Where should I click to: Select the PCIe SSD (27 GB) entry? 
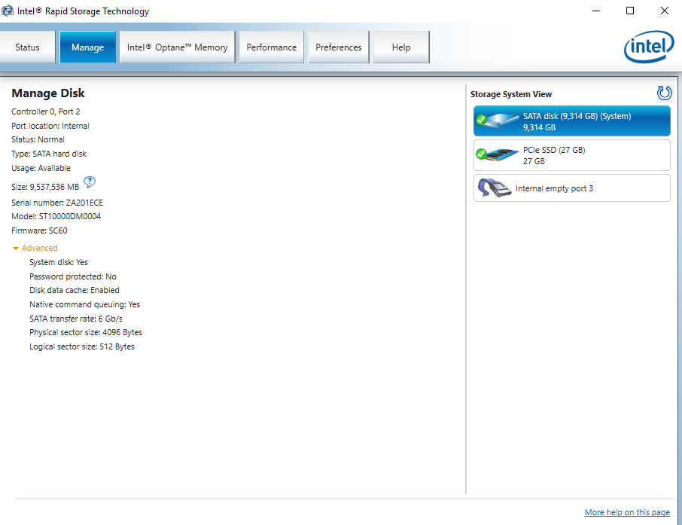[x=571, y=155]
